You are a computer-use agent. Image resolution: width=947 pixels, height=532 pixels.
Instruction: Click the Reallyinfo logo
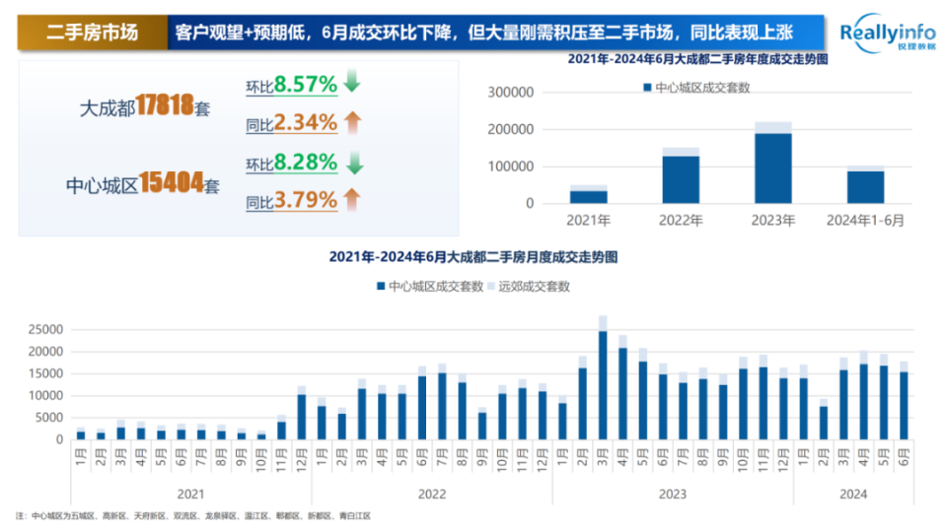[x=887, y=33]
